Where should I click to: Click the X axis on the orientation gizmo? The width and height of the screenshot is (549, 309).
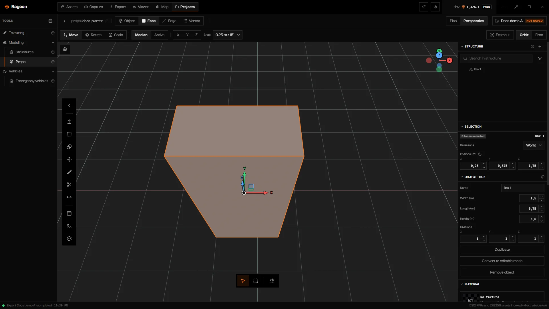(449, 60)
